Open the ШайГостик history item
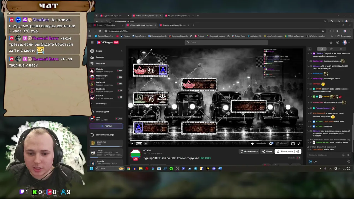This screenshot has width=354, height=199. pos(106,143)
